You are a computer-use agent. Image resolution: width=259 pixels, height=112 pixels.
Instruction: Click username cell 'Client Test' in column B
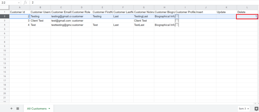coord(40,21)
